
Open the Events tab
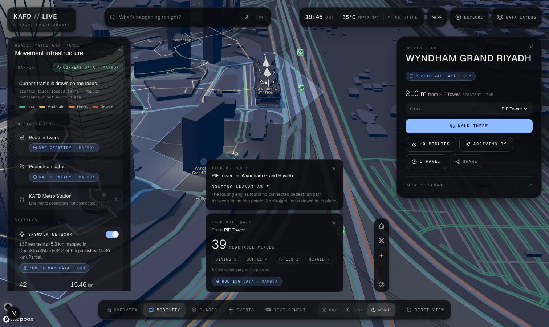click(x=241, y=310)
